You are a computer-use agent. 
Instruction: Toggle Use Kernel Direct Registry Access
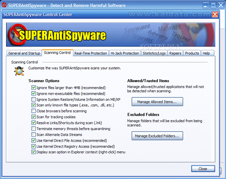pyautogui.click(x=33, y=146)
